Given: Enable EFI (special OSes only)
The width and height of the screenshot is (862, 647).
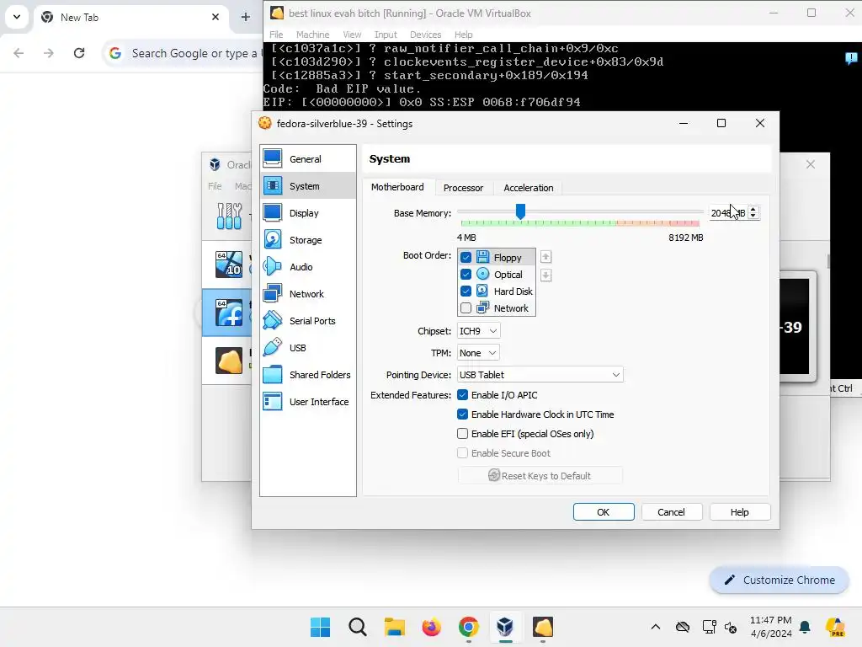Looking at the screenshot, I should tap(462, 434).
